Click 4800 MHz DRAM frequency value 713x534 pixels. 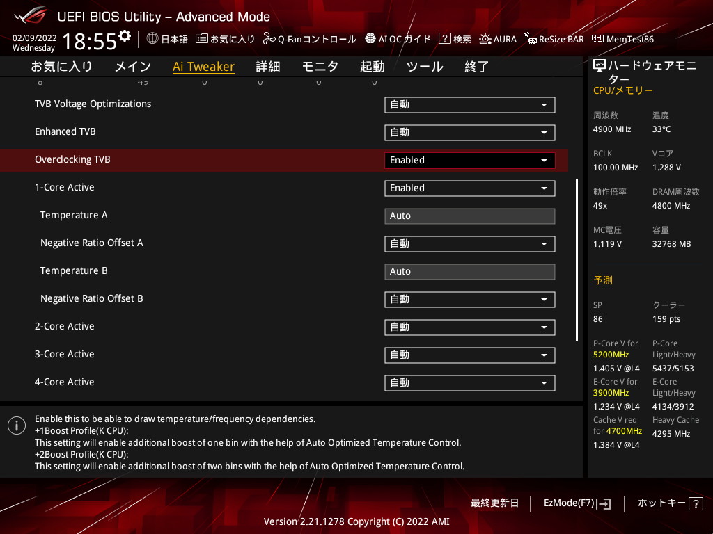[x=671, y=206]
